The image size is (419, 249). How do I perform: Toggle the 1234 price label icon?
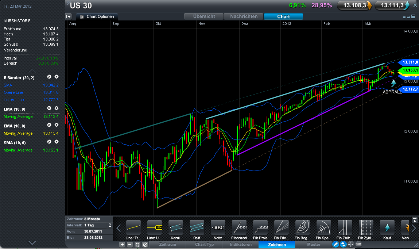[358, 244]
